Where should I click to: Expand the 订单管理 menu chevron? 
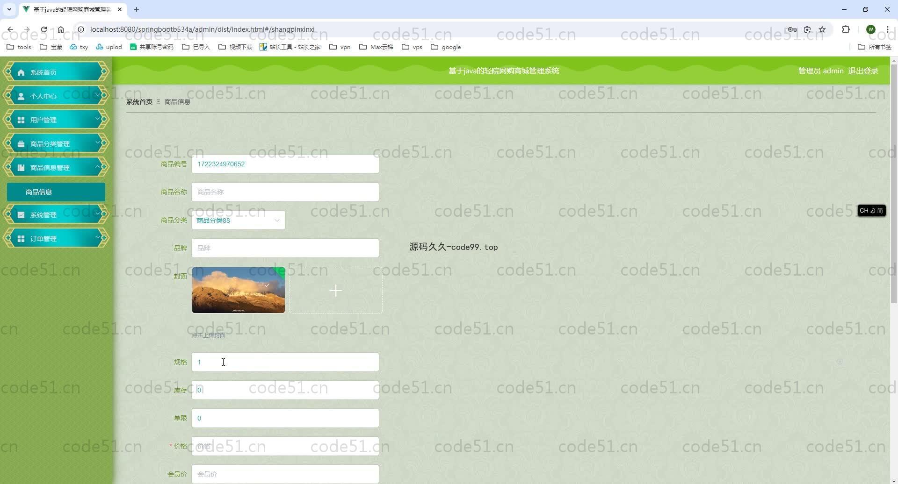coord(97,238)
